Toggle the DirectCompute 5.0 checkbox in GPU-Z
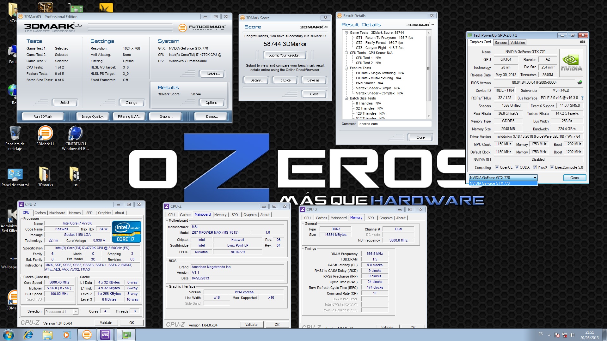This screenshot has width=607, height=341. click(x=552, y=167)
